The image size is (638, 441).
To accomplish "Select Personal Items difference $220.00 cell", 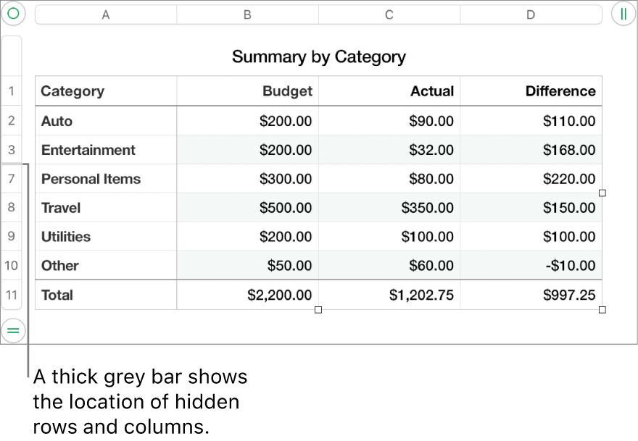I will click(x=531, y=179).
